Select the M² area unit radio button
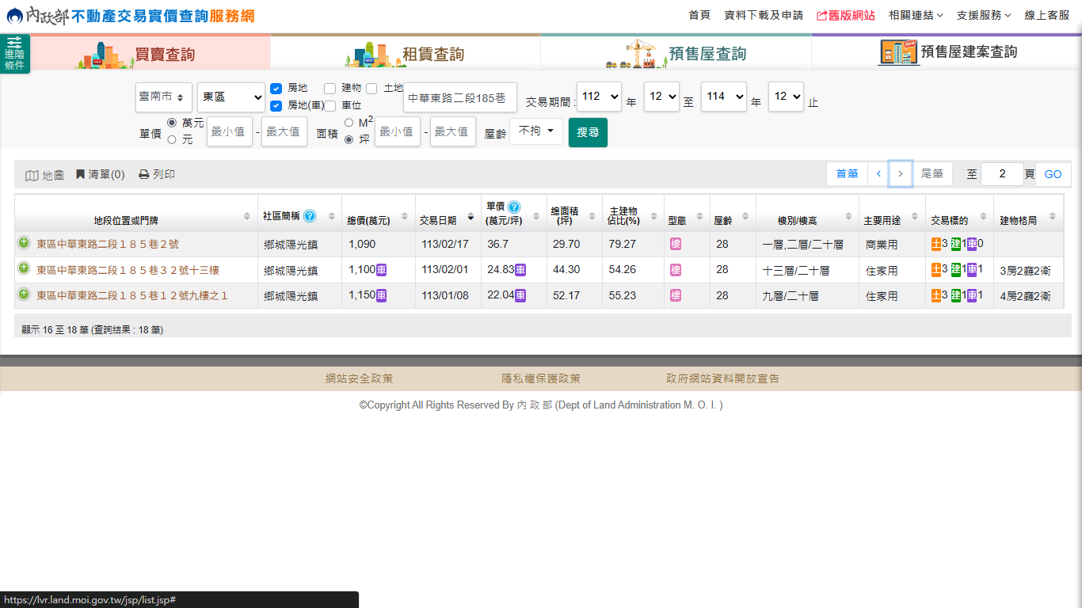 coord(349,123)
